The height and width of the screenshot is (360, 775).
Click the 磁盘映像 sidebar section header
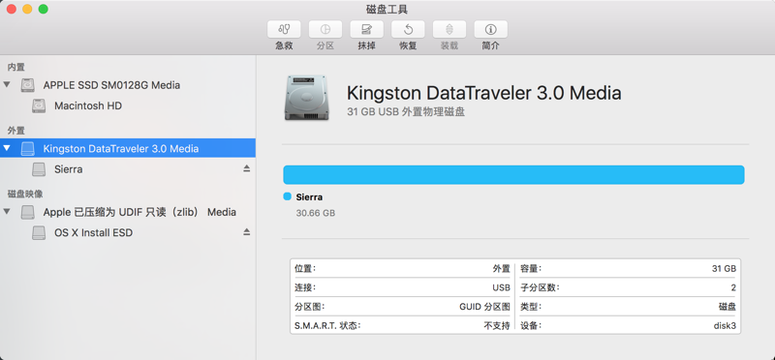click(25, 194)
